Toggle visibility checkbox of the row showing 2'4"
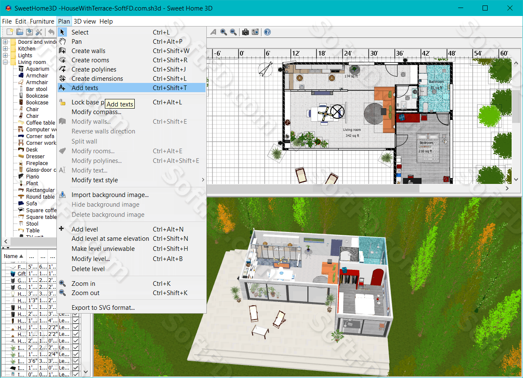This screenshot has height=378, width=523. point(76,354)
